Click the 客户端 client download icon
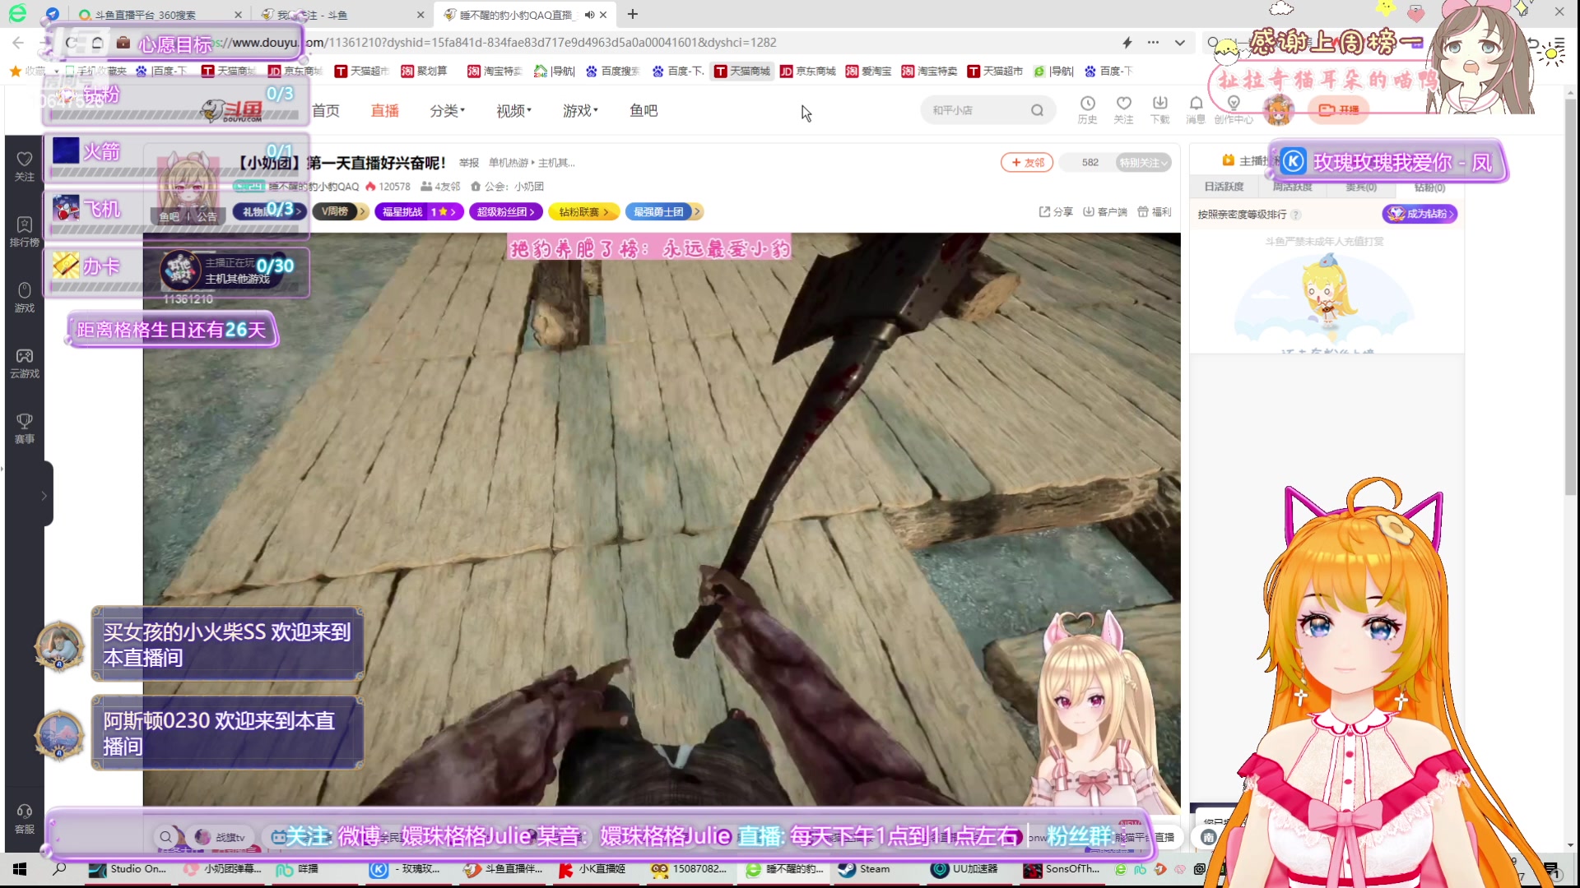 pos(1105,212)
